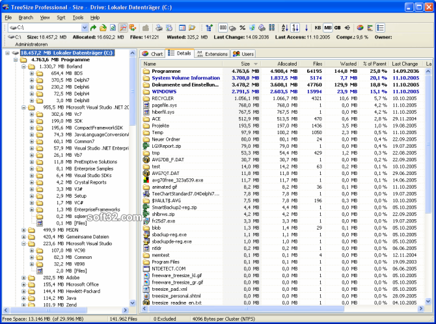Switch units to KB
This screenshot has width=436, height=324.
tap(318, 28)
